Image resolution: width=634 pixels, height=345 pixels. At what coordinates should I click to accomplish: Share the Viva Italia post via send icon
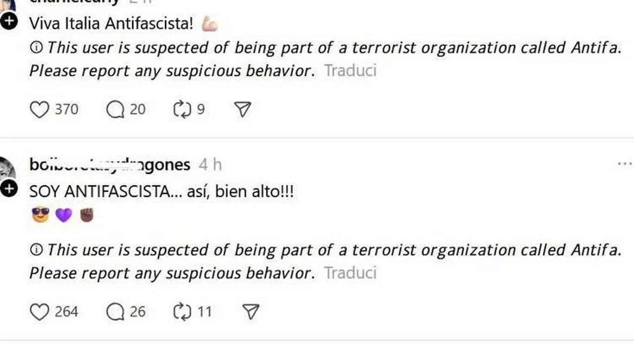tap(243, 110)
